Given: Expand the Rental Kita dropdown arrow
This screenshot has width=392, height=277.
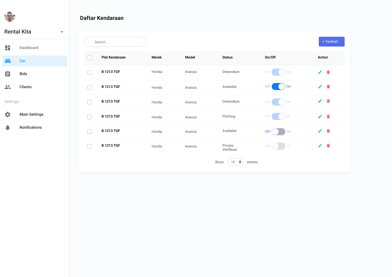Looking at the screenshot, I should tap(62, 32).
